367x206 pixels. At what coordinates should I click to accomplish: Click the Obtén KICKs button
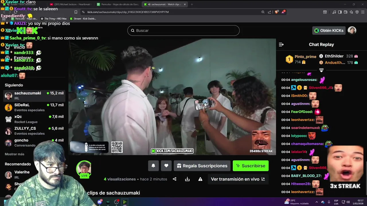point(329,30)
